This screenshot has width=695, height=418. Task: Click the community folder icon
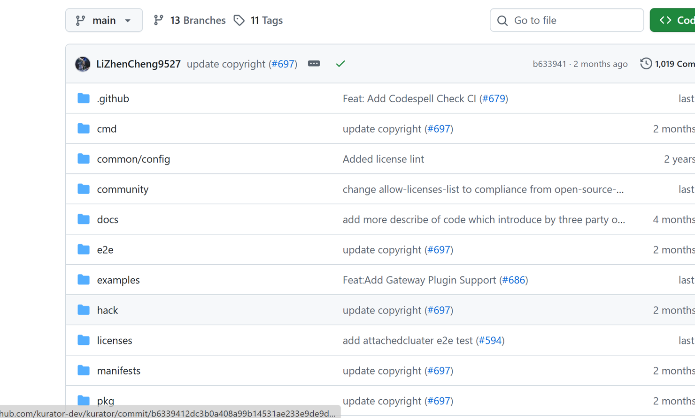(x=84, y=189)
